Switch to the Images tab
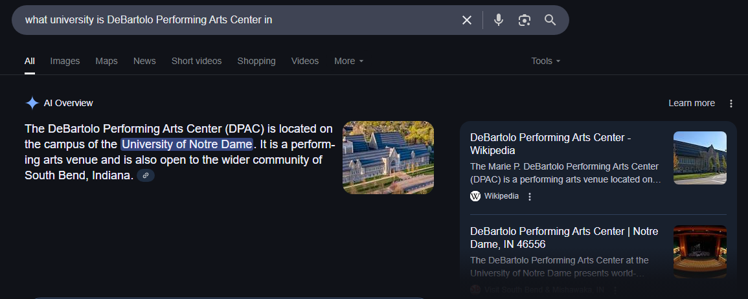 click(x=65, y=61)
